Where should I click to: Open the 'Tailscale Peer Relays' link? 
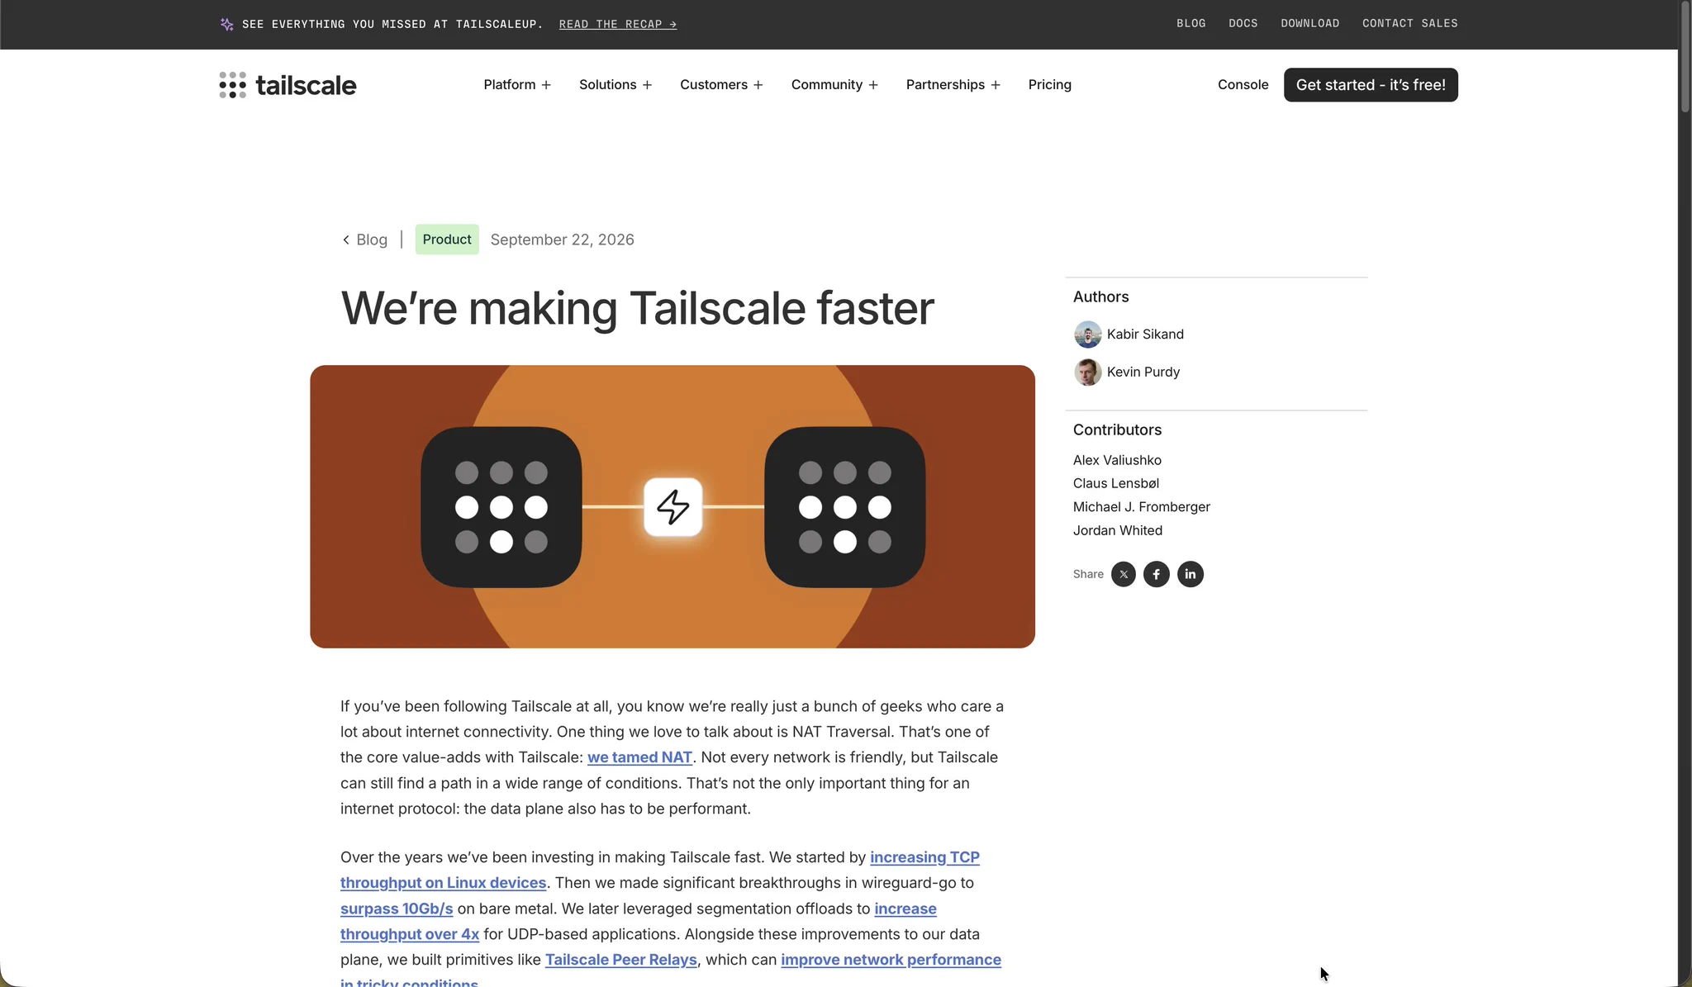621,960
